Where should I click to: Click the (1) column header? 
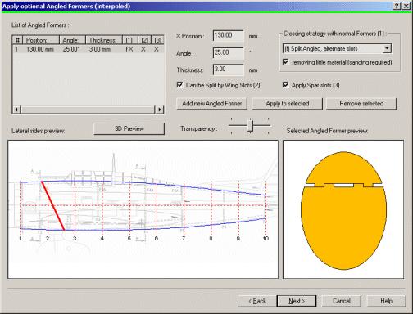coord(129,40)
